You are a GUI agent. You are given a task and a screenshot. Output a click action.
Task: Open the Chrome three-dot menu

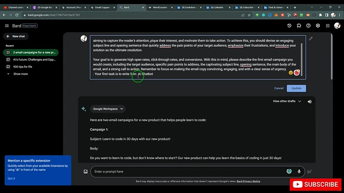(339, 15)
